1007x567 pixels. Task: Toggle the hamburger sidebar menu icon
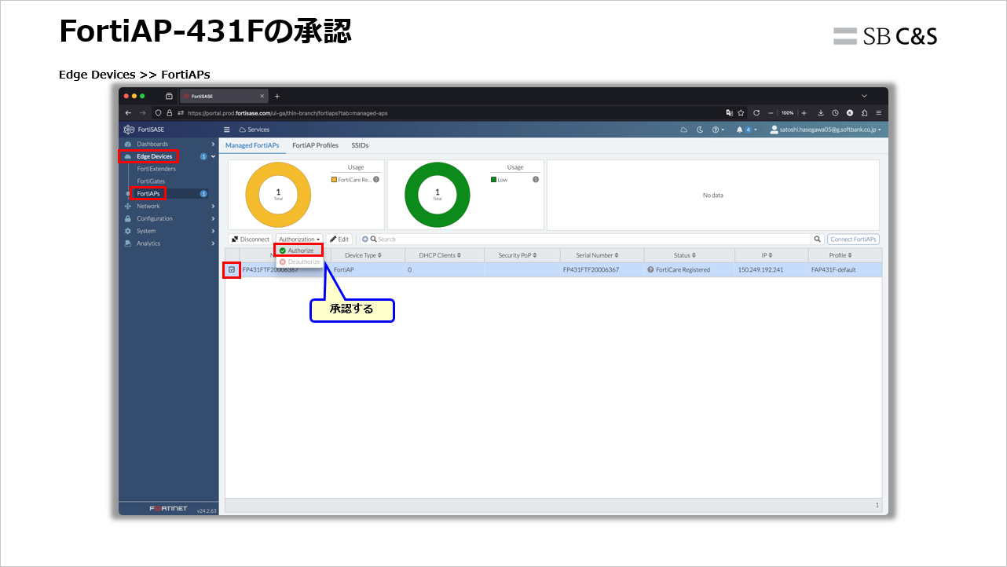(x=227, y=130)
